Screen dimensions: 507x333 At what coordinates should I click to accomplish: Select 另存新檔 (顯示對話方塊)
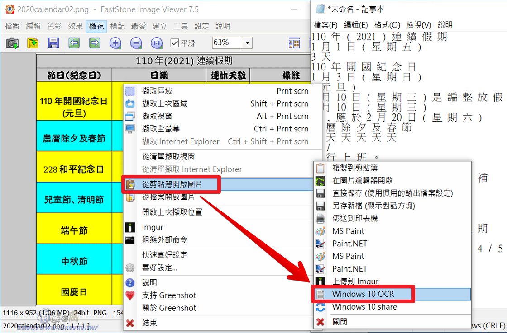coord(392,206)
